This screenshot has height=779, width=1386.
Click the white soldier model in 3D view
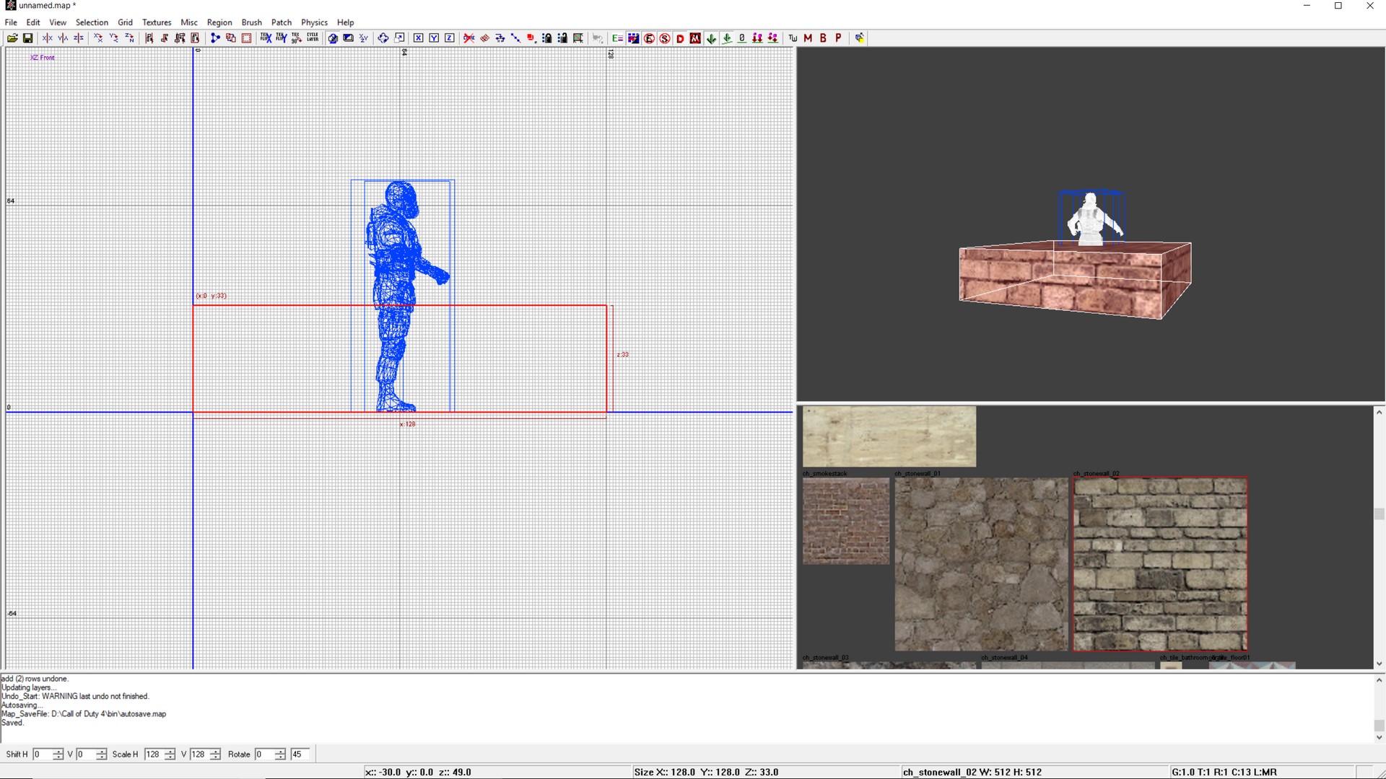[1091, 220]
